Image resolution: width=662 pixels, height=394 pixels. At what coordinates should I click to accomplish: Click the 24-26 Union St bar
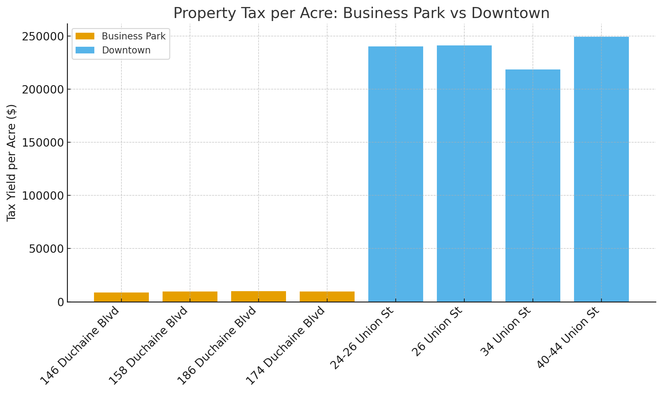[x=396, y=174]
